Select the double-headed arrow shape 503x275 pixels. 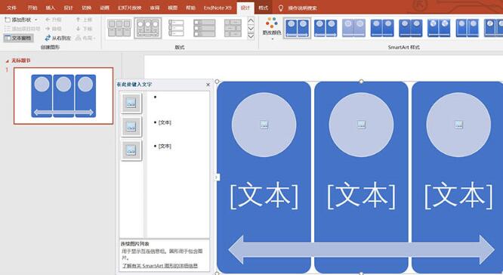(361, 249)
